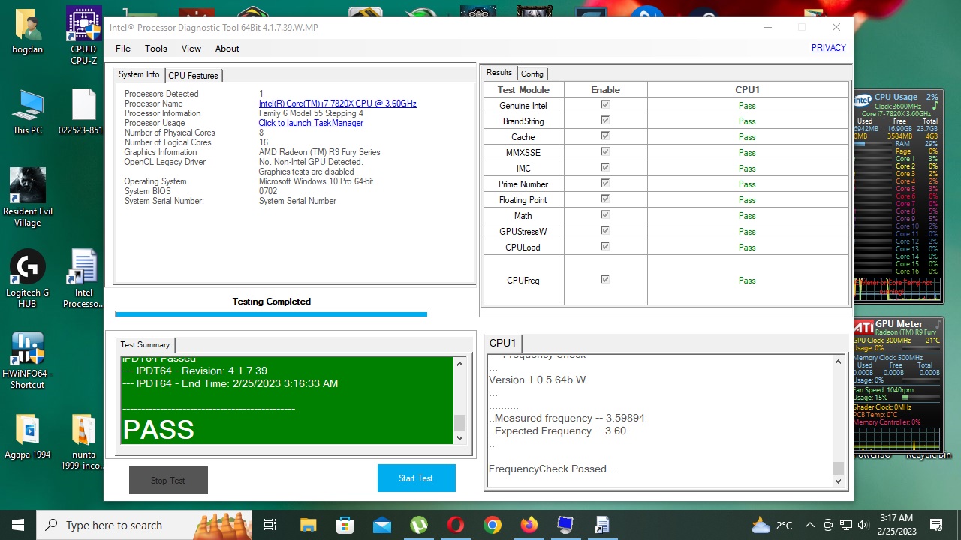
Task: Click the CPU Usage gadget header
Action: pos(896,97)
